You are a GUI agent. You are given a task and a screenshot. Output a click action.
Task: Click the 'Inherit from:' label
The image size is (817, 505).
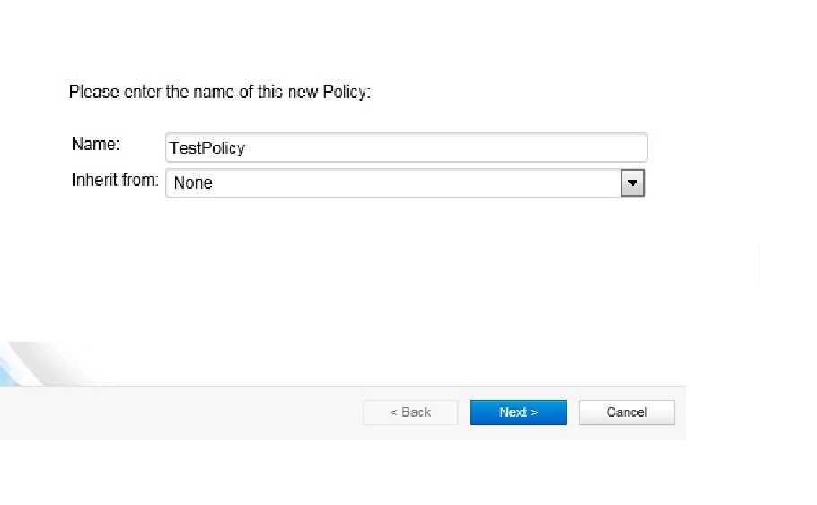tap(115, 180)
